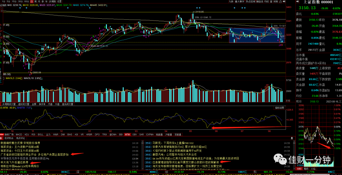Select the ARBR indicator tab
The image size is (342, 175).
point(89,134)
